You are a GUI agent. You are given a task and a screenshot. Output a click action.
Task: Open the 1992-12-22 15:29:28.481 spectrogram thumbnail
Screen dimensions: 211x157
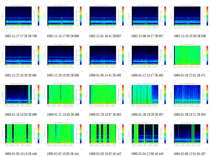coord(21,57)
